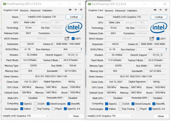Click the 11.6 GPixel/s Pixel Fillrate value
Viewport: 171px width, 121px height.
(x=115, y=60)
